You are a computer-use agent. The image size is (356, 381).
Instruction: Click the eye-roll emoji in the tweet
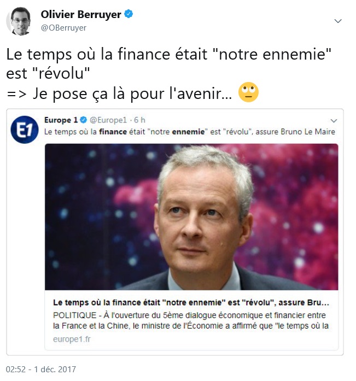(248, 92)
